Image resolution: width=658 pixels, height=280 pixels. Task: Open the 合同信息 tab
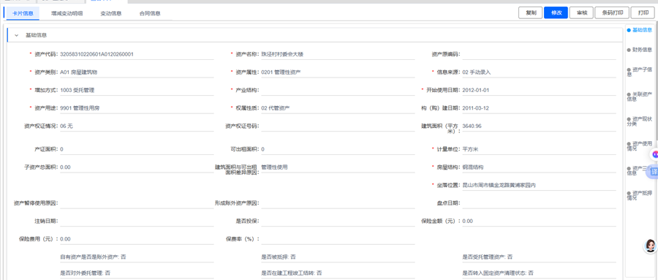(x=150, y=13)
